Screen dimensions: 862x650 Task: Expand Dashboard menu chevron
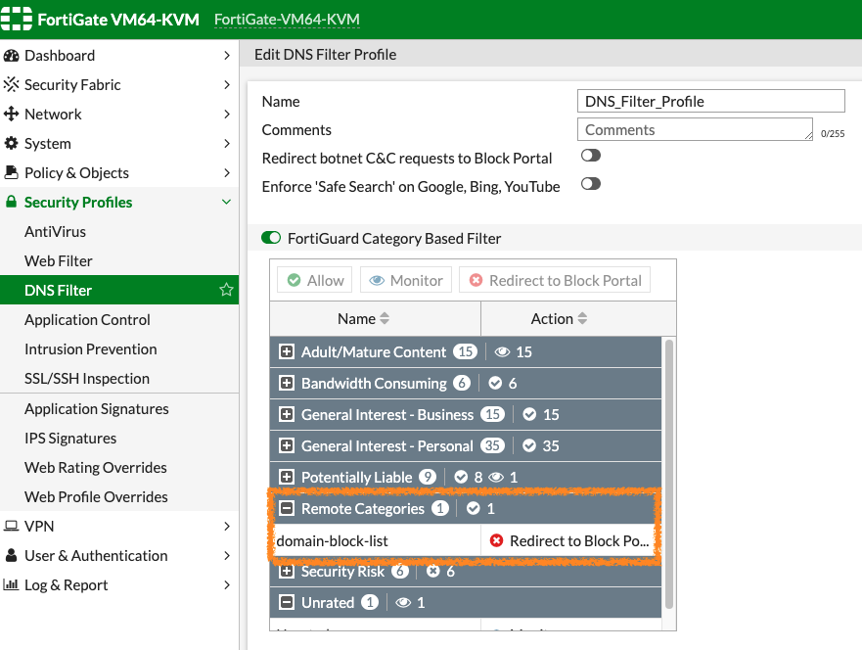(x=227, y=56)
